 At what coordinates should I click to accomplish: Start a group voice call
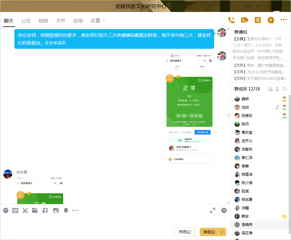pos(231,20)
